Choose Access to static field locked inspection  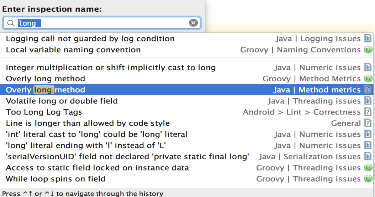[x=97, y=168]
